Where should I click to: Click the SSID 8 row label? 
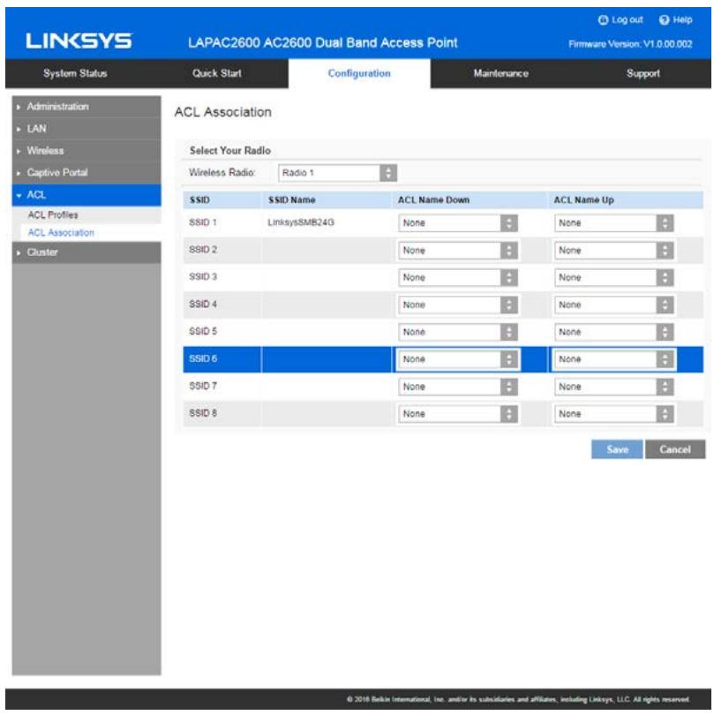tap(203, 413)
